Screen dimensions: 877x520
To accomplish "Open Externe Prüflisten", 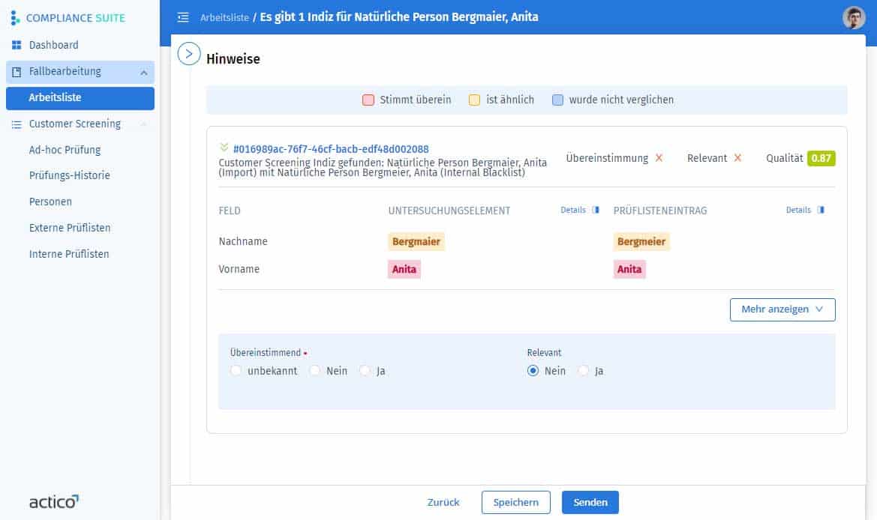I will coord(70,228).
